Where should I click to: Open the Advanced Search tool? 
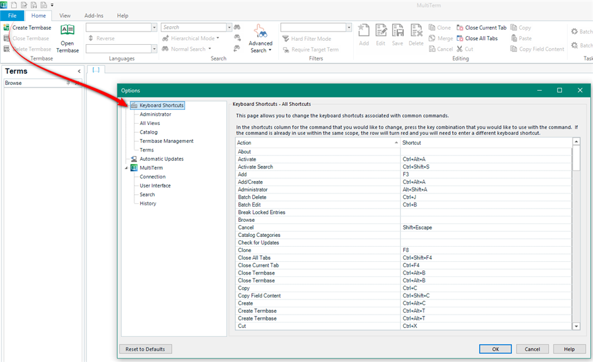tap(260, 39)
